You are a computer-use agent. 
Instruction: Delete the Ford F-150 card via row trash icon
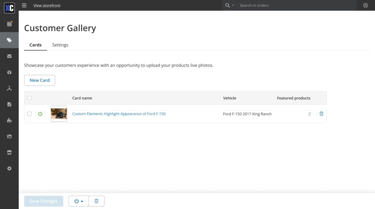[321, 114]
